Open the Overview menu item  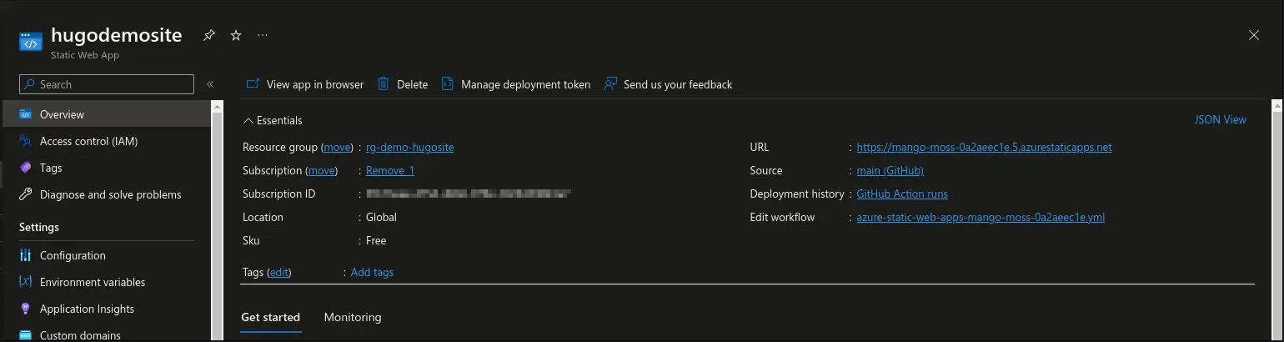pyautogui.click(x=105, y=114)
